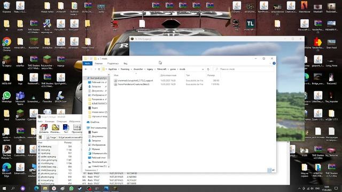Show hidden tray icons chevron

pos(299,188)
